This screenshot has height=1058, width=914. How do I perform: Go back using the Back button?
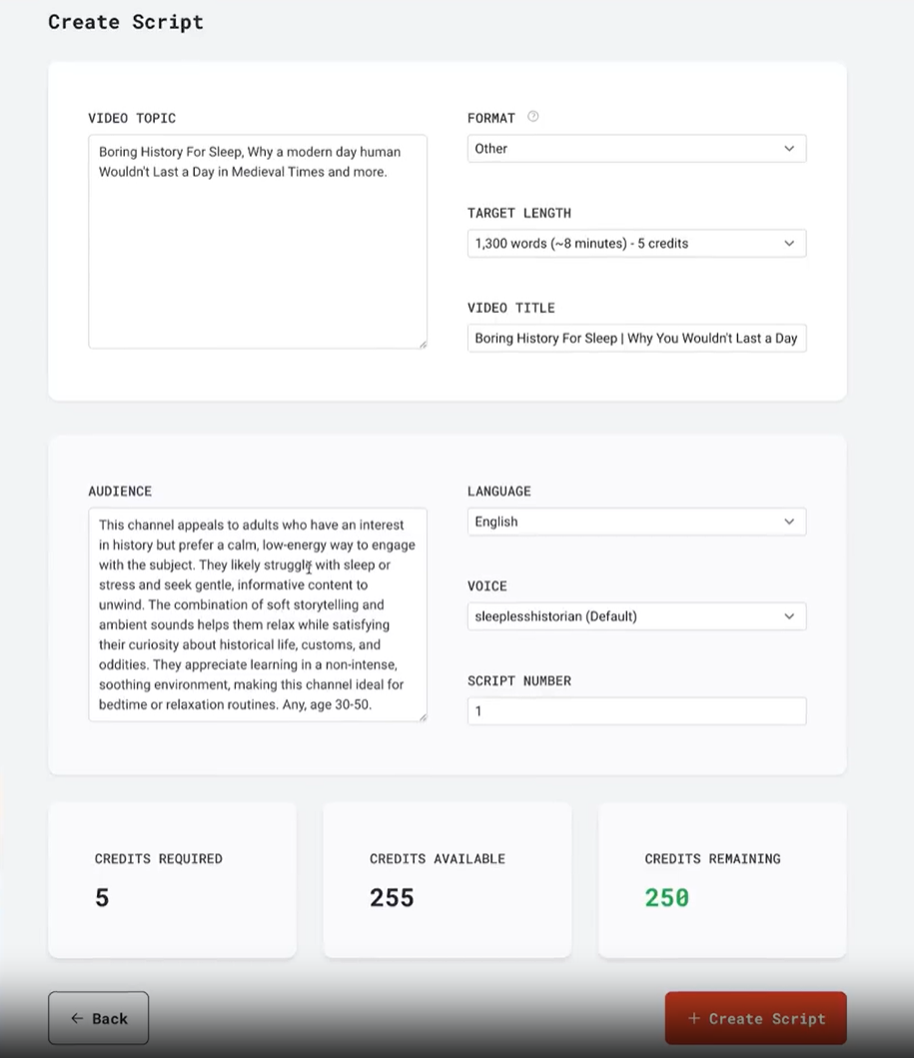tap(99, 1018)
